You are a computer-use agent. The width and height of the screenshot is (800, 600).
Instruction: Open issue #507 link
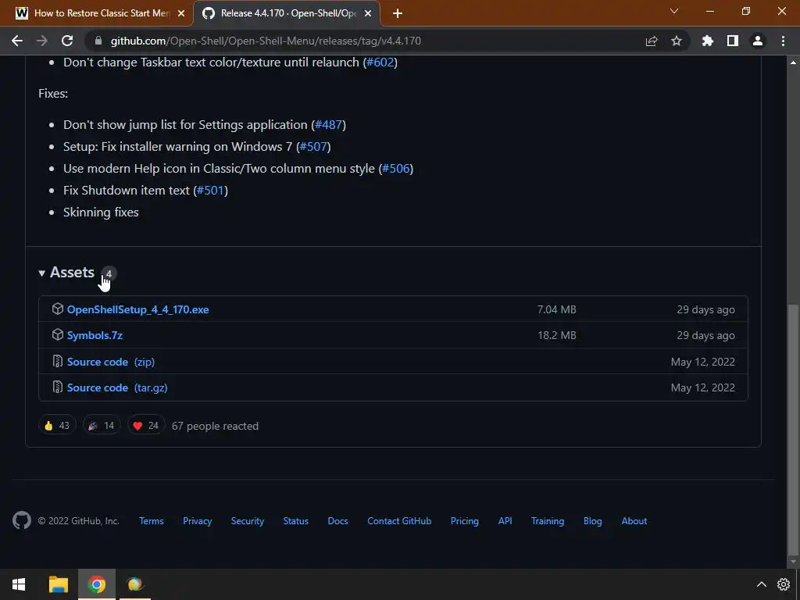pyautogui.click(x=313, y=146)
